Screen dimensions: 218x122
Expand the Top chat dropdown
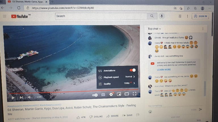coord(154,29)
